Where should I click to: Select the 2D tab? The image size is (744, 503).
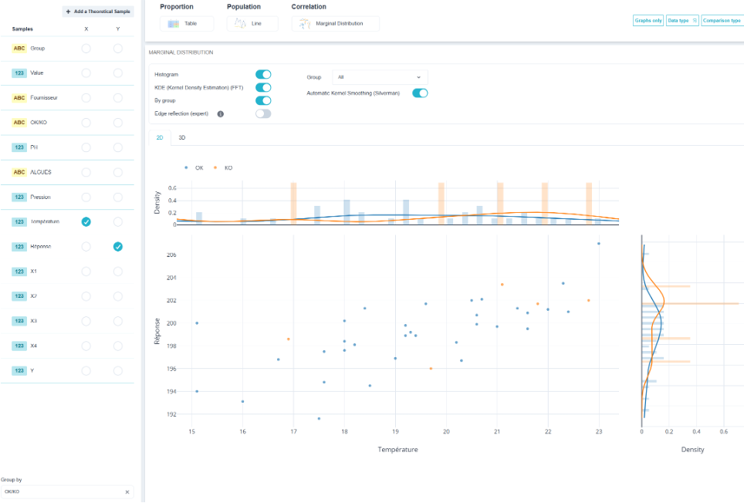pos(160,138)
